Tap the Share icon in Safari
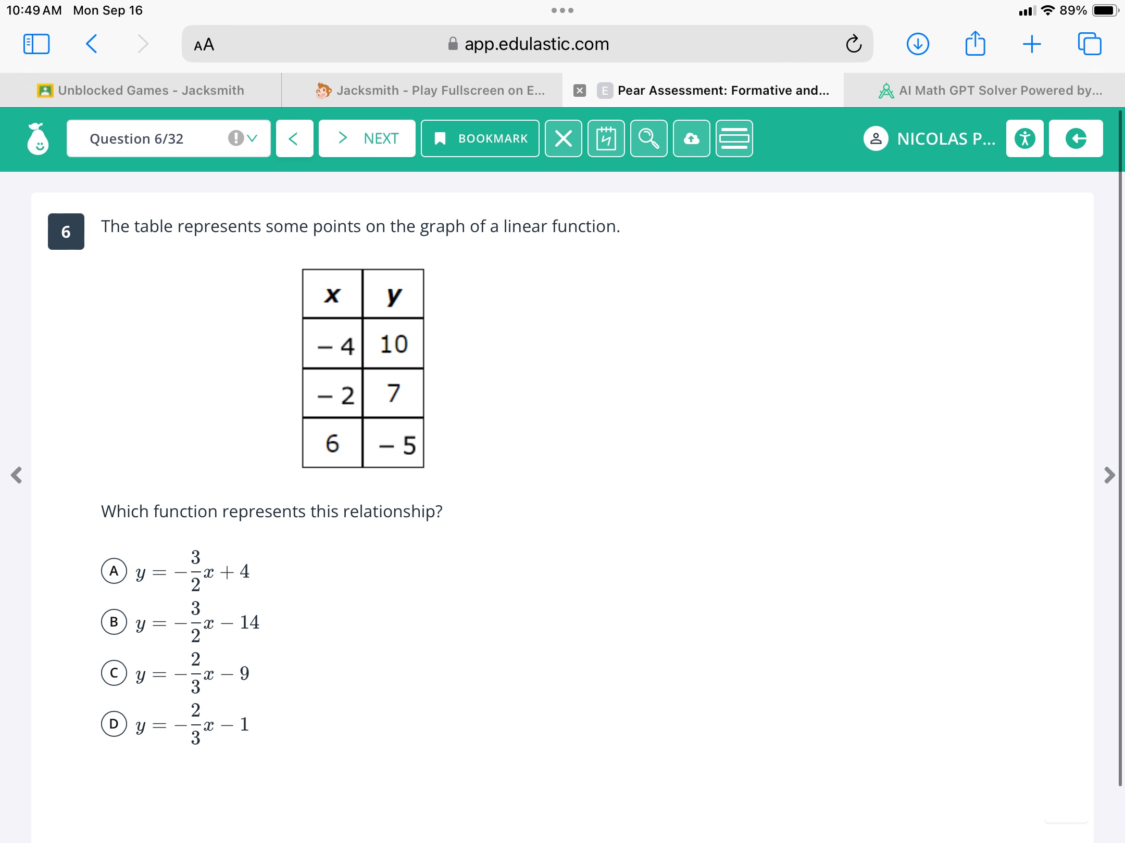 [x=975, y=43]
